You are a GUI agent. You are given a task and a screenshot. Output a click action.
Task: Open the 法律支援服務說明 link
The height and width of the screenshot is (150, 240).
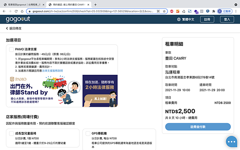pos(52,71)
